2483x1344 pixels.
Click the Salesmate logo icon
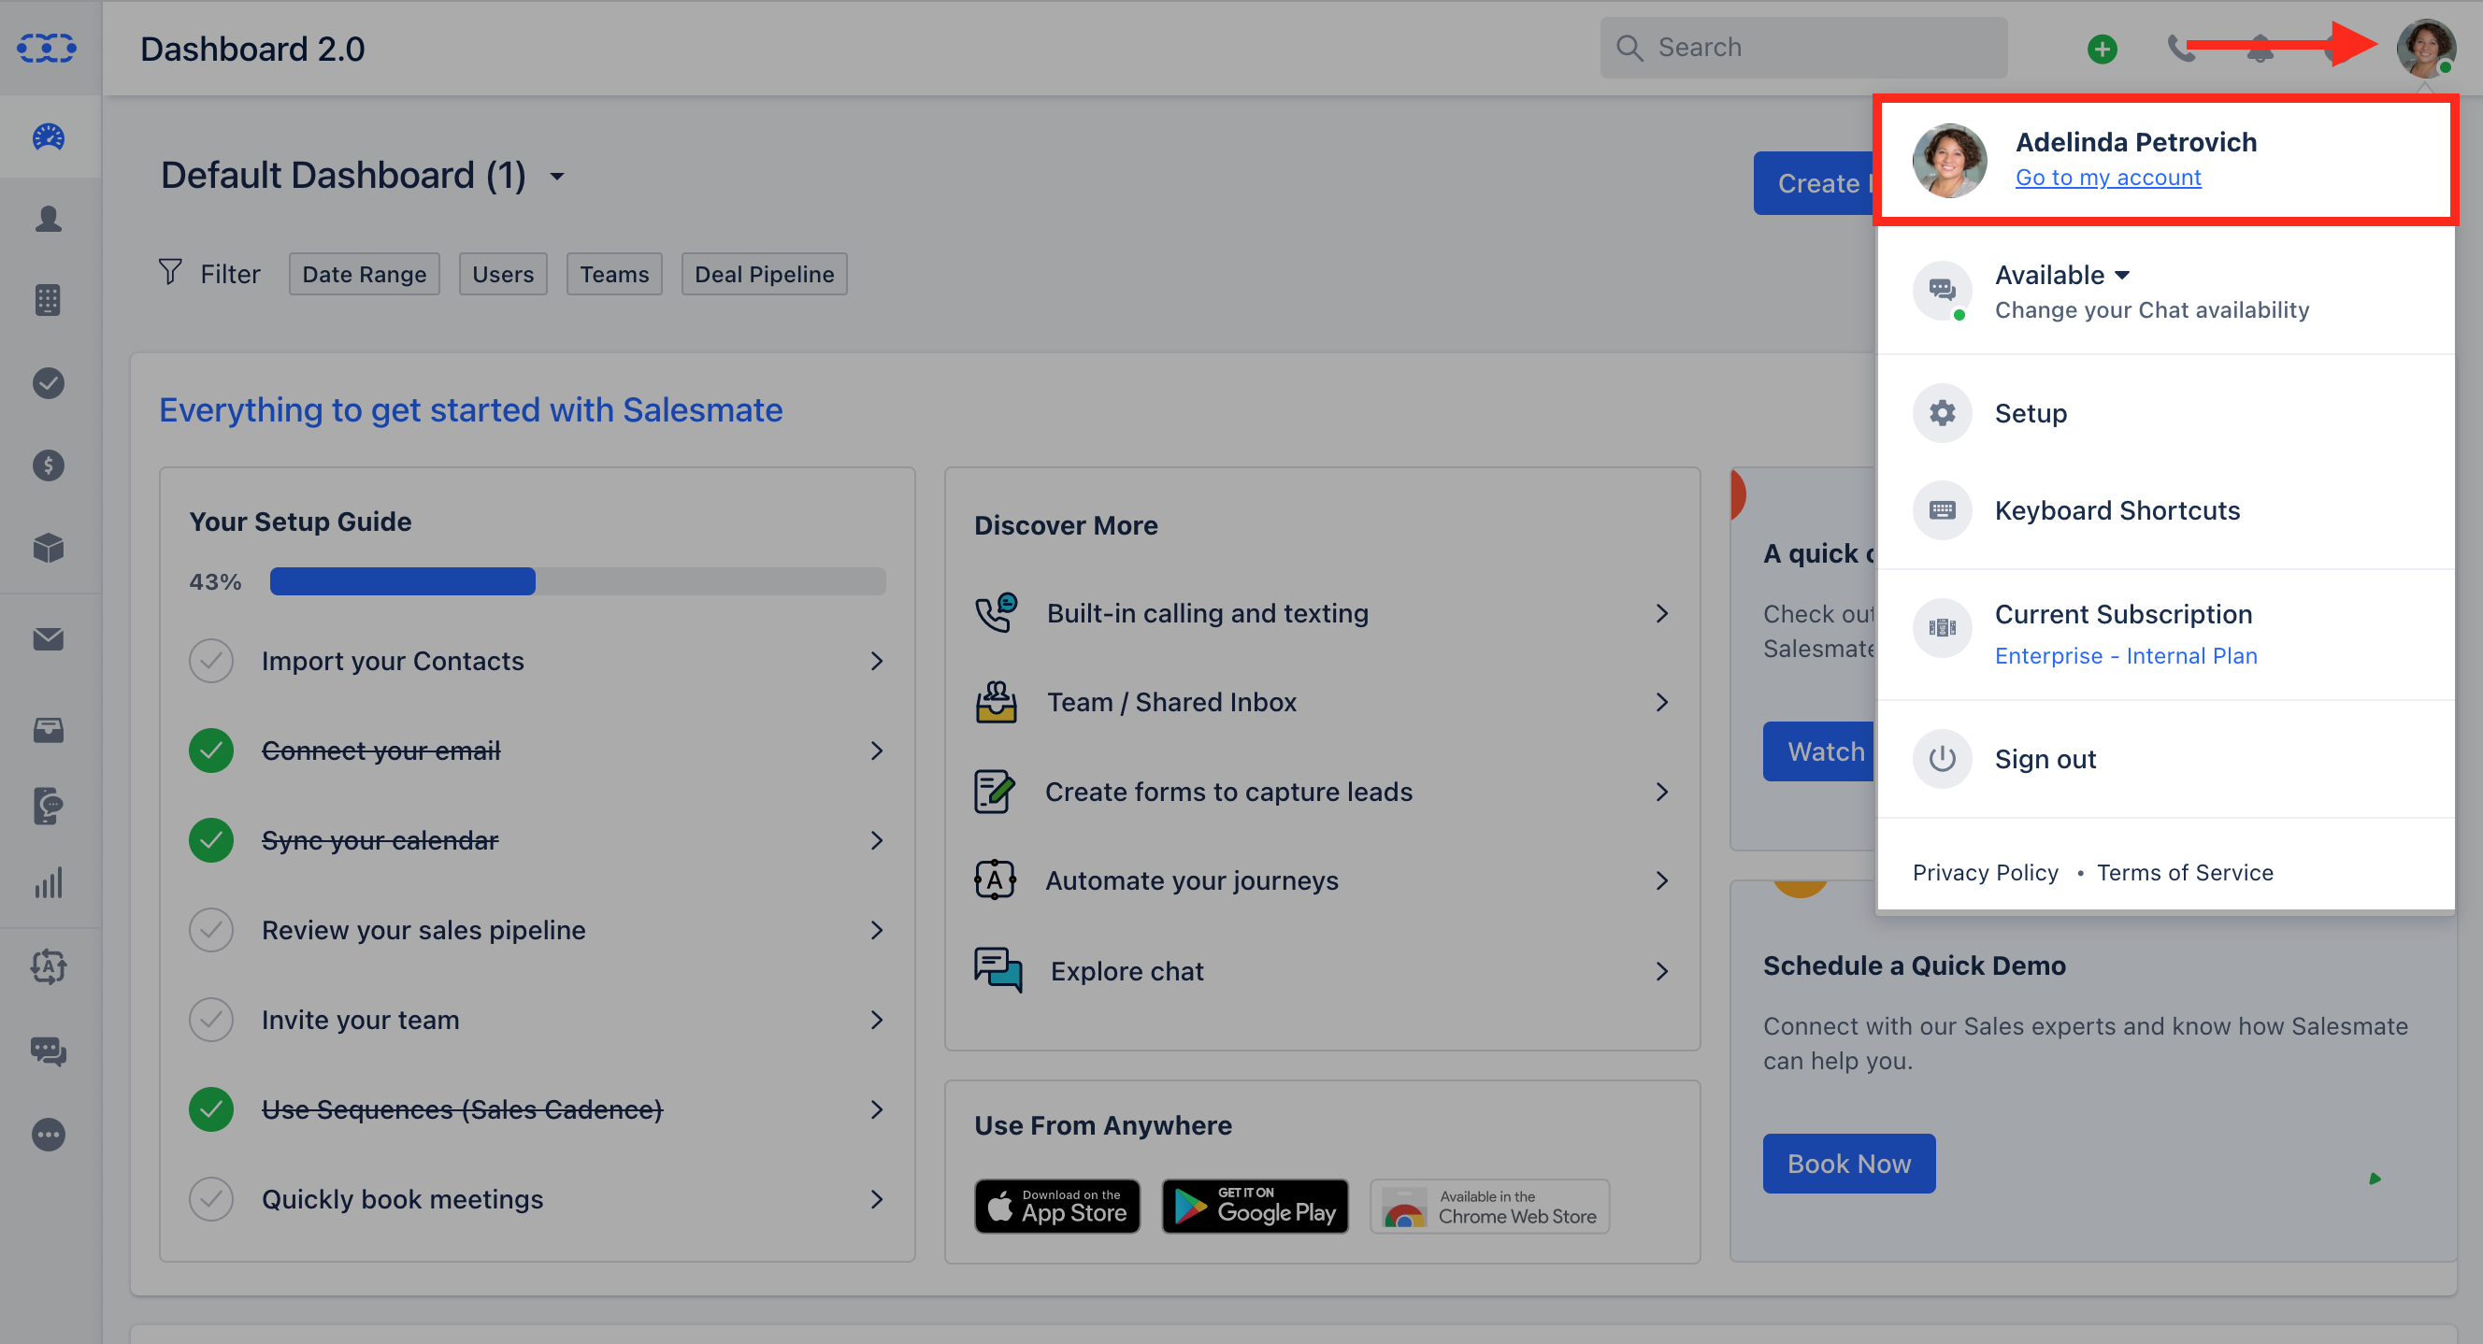[48, 48]
